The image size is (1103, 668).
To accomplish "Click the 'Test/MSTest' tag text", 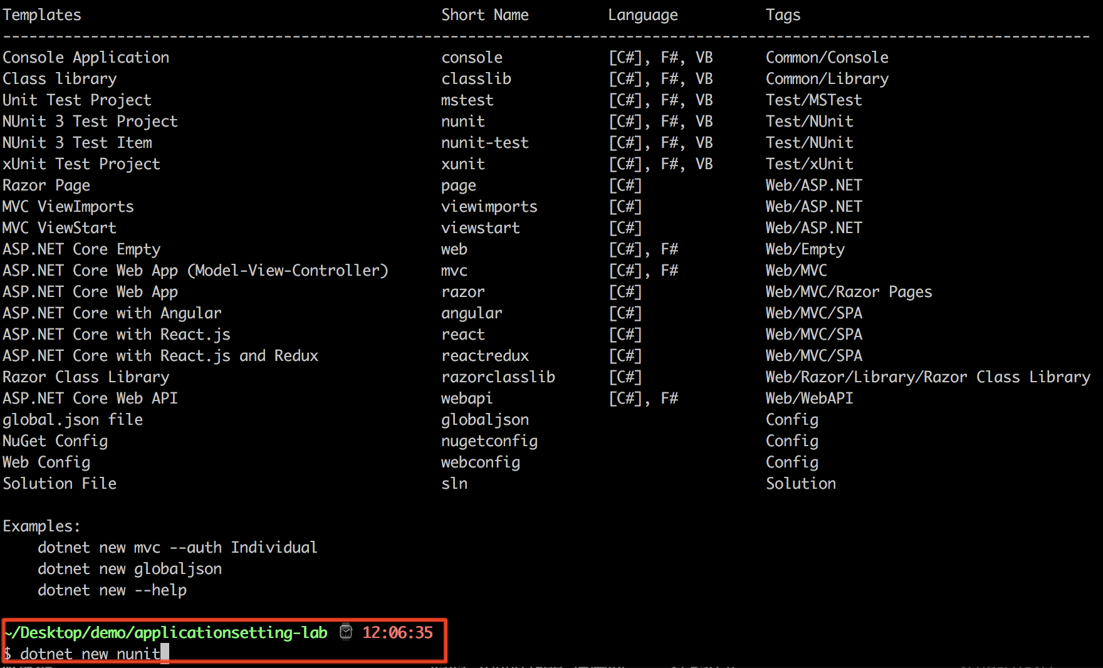I will (813, 100).
